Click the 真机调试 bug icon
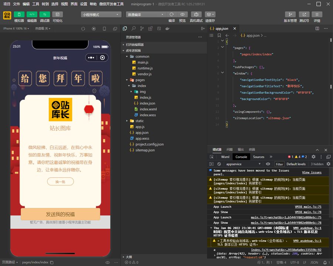Screen dimensions: 333x266 [196, 14]
